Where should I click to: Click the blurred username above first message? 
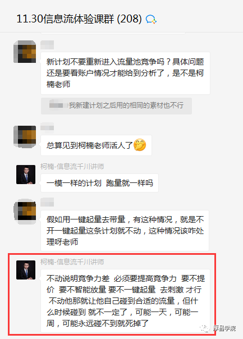coord(47,45)
